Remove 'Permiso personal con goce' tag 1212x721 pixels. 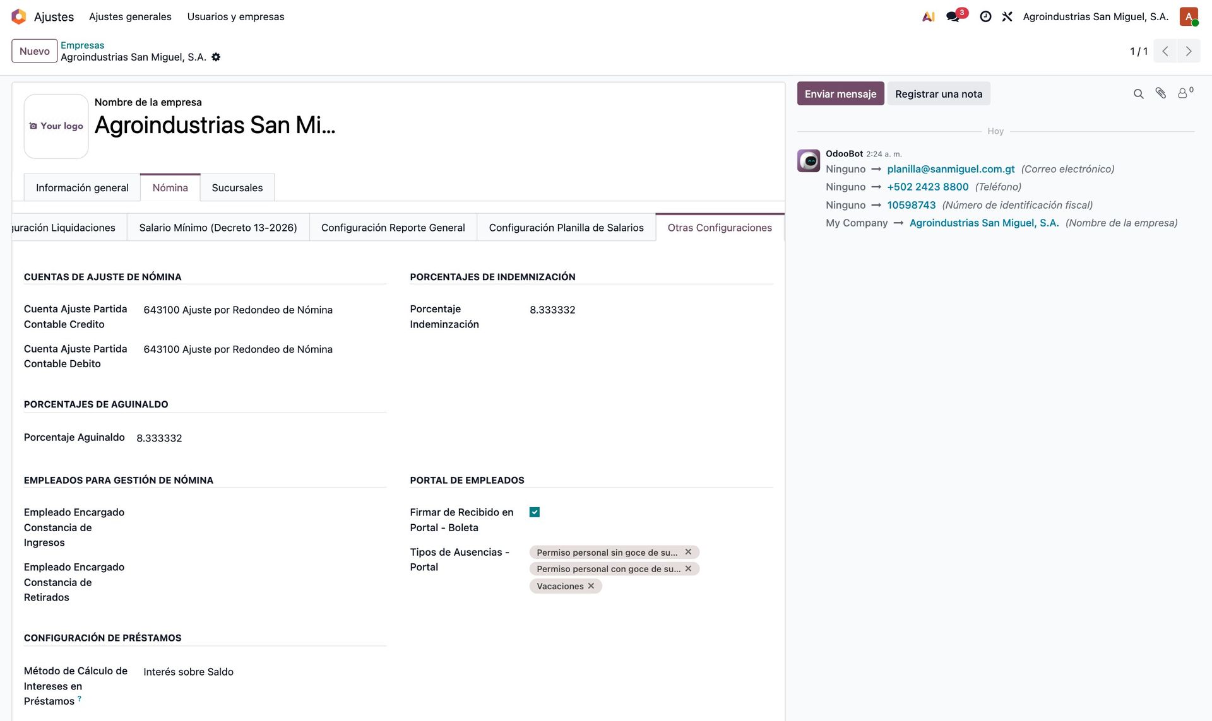click(x=688, y=568)
